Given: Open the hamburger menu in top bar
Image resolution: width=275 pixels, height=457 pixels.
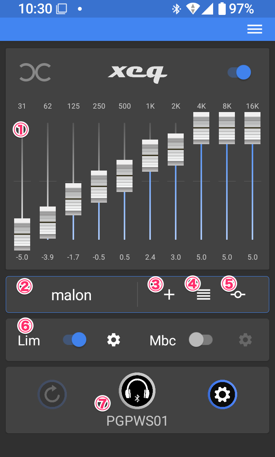Looking at the screenshot, I should click(254, 29).
